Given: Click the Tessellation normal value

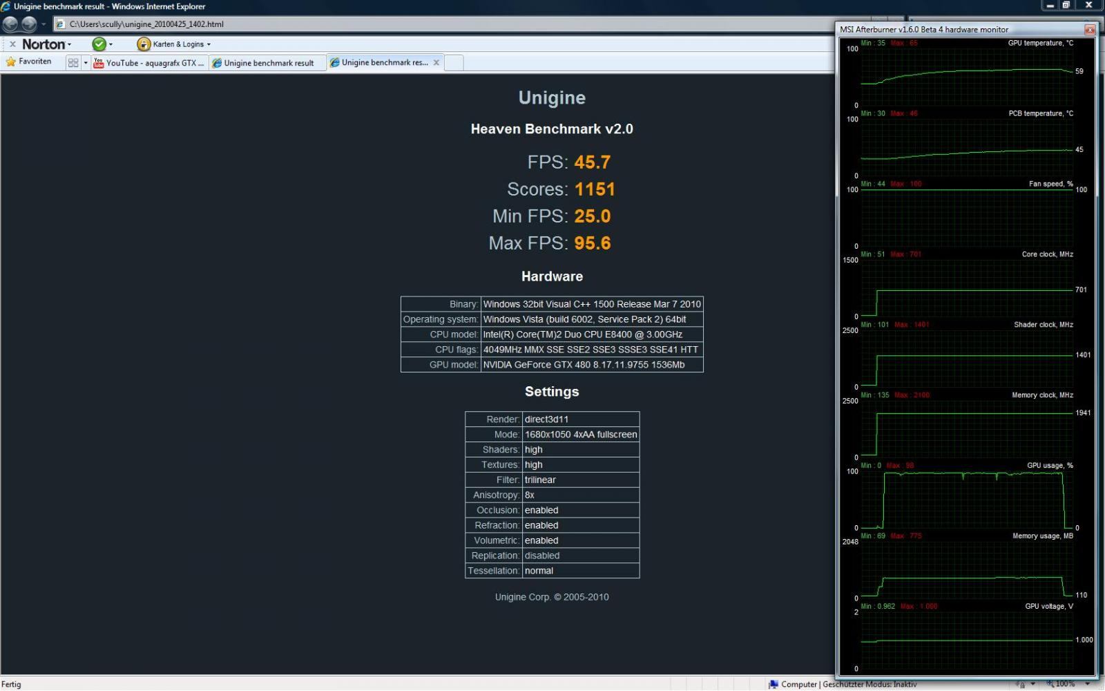Looking at the screenshot, I should pyautogui.click(x=581, y=571).
